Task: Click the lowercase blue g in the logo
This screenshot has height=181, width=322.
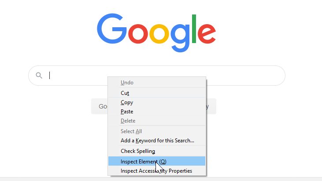Action: [x=180, y=36]
